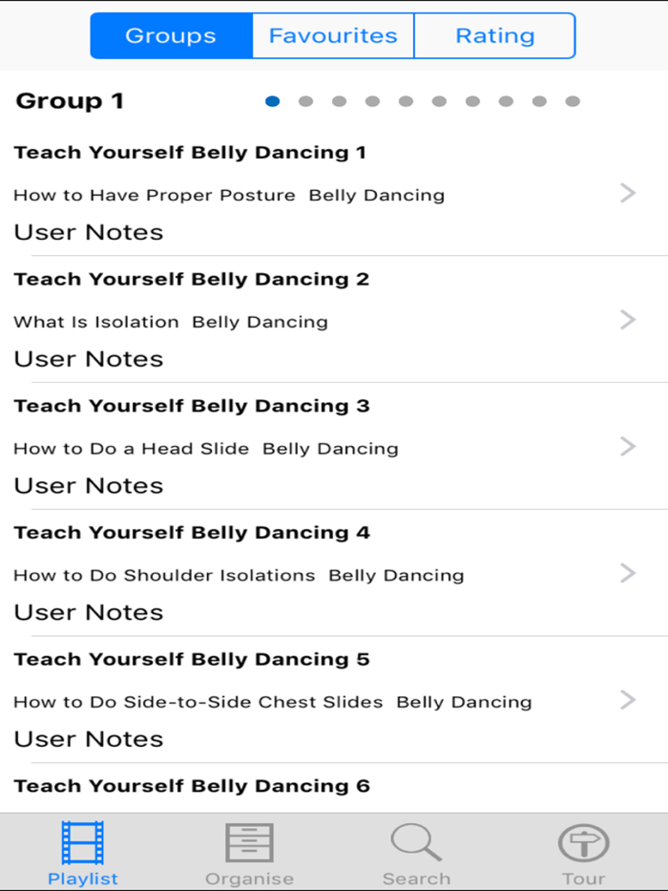Expand How to Do Side-to-Side Chest Slides chevron
This screenshot has height=891, width=668.
(x=629, y=700)
